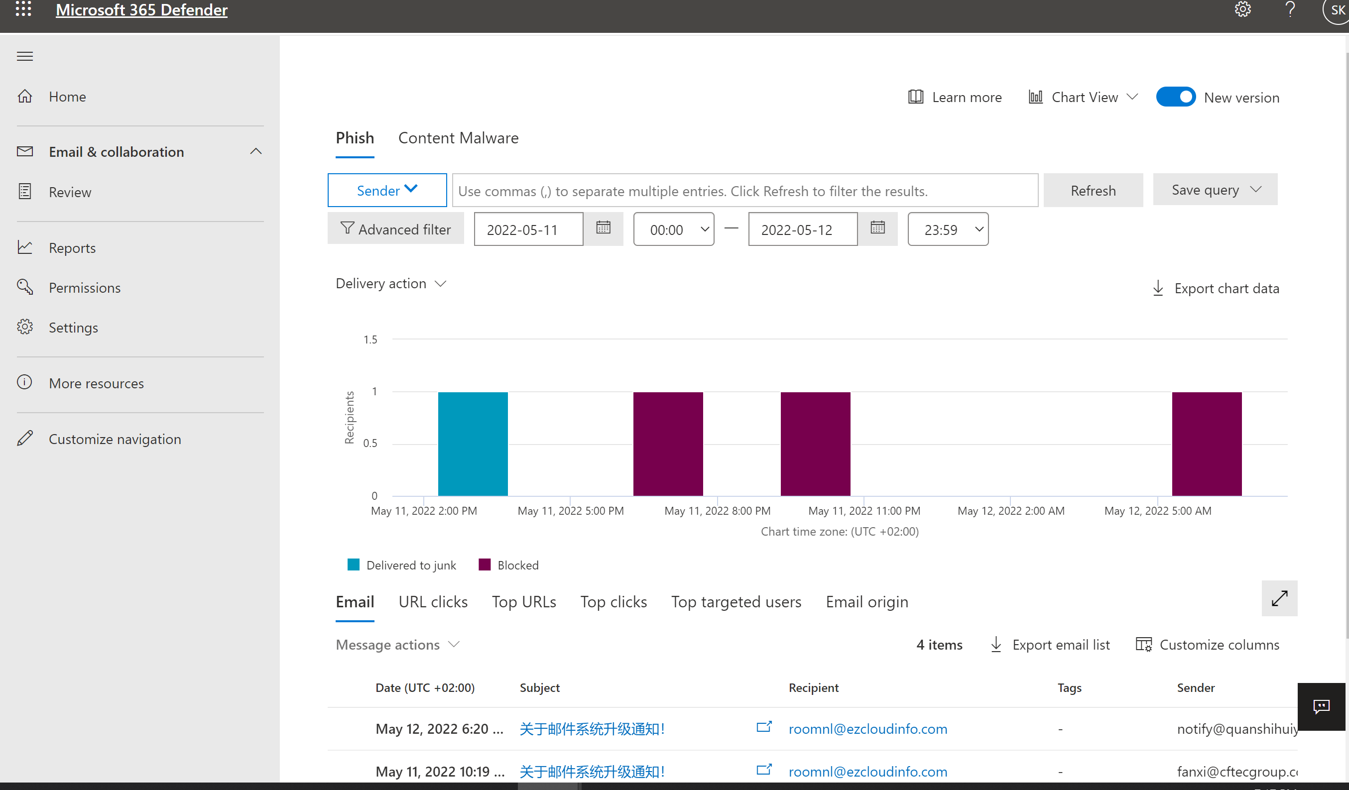This screenshot has height=790, width=1349.
Task: Click the sender search input field
Action: coord(744,191)
